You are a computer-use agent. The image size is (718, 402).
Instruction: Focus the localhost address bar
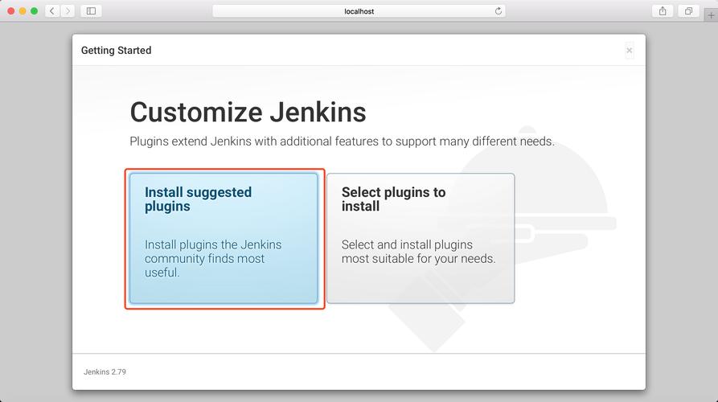[359, 11]
